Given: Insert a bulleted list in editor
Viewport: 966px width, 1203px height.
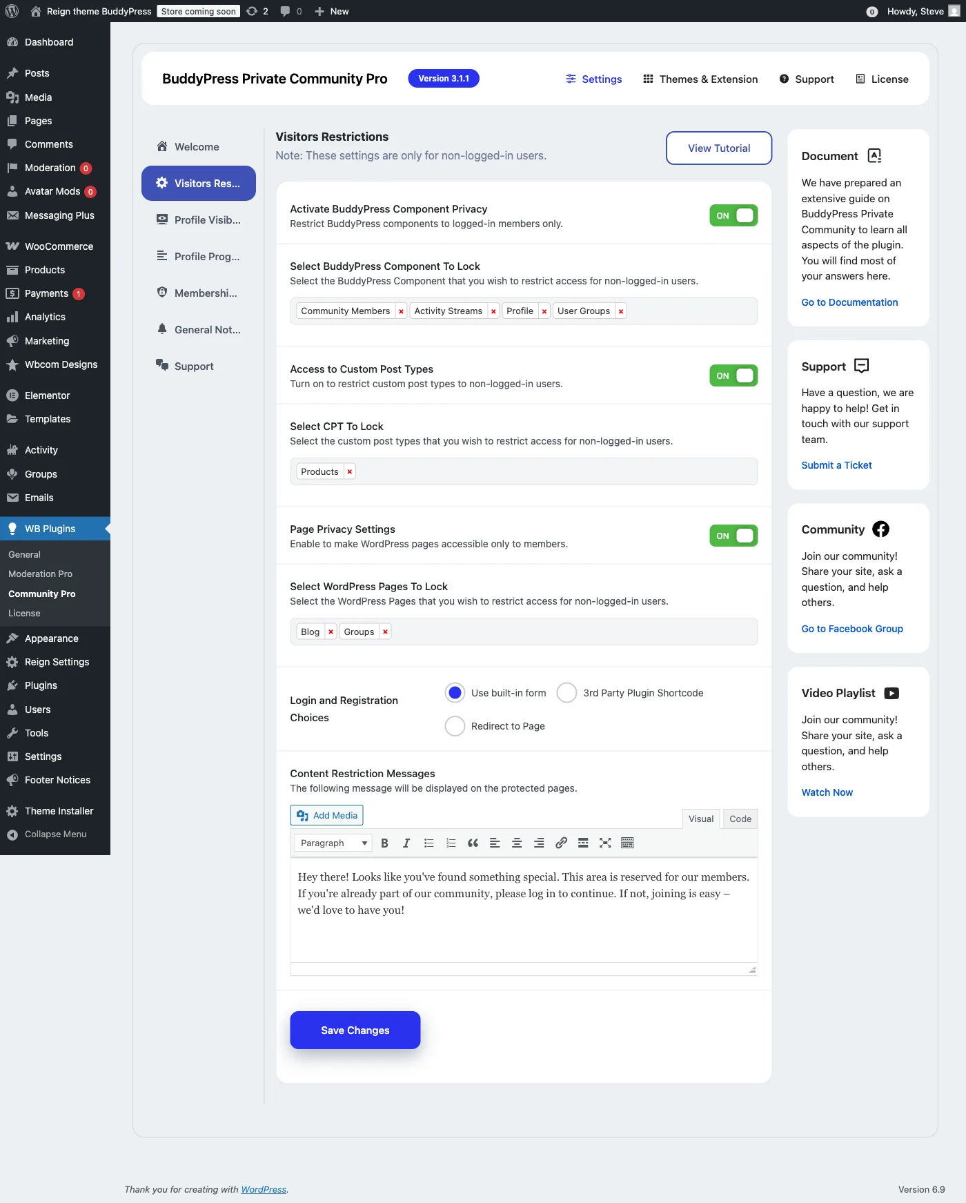Looking at the screenshot, I should [x=428, y=843].
